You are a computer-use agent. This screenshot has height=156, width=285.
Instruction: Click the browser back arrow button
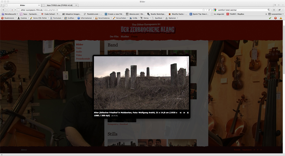point(3,10)
